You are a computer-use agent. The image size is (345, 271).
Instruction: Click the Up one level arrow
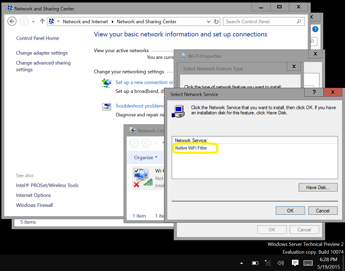[42, 21]
